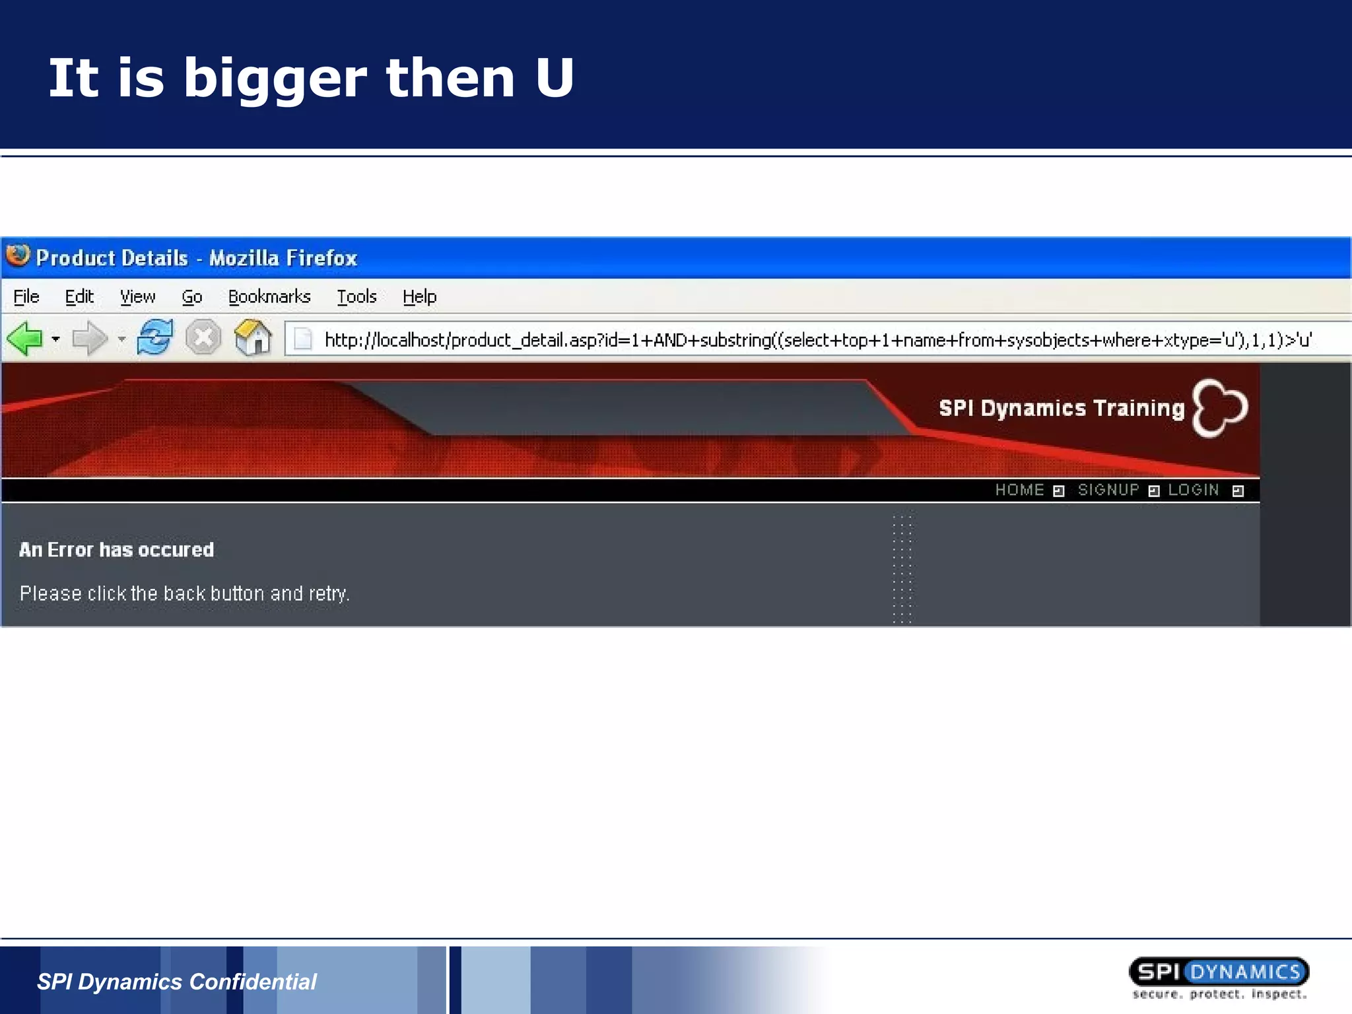Click the Firefox logo in title bar

point(18,255)
